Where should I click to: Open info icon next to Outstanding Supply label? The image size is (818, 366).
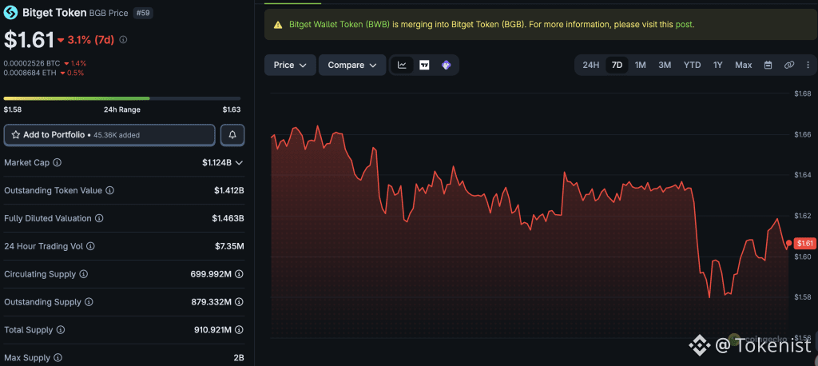89,302
